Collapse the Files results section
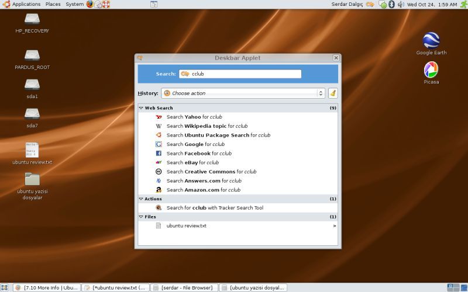 (141, 217)
